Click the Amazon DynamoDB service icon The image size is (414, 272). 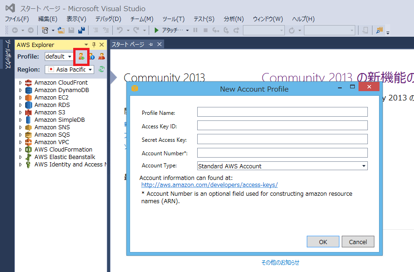pyautogui.click(x=28, y=90)
